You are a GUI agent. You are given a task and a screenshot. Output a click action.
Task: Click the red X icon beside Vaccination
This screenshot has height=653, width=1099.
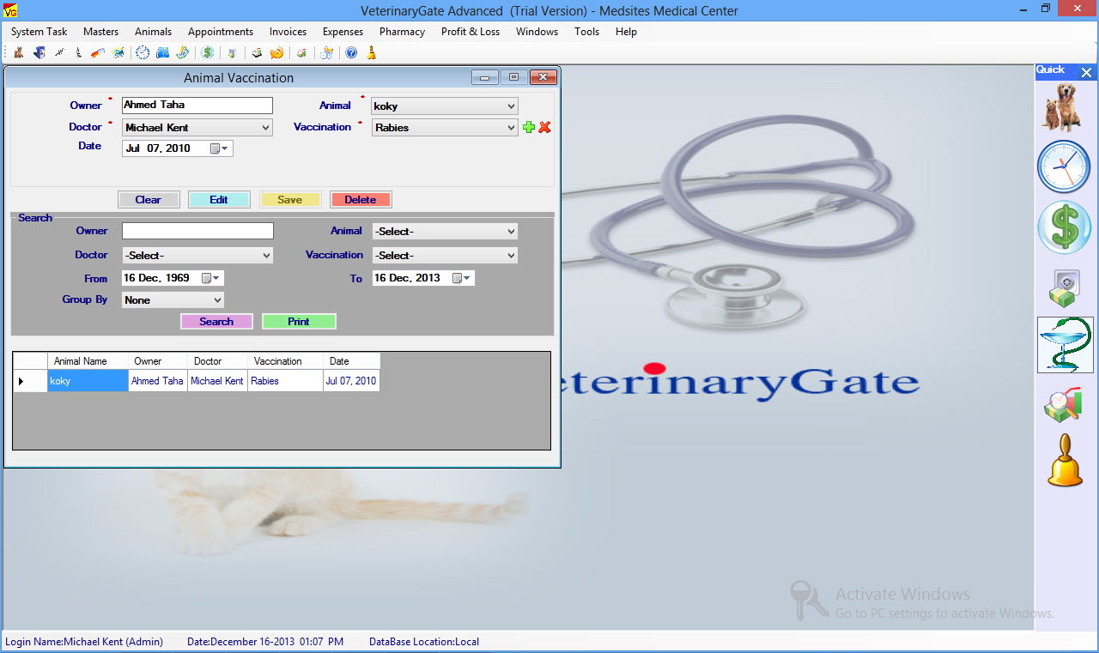[544, 128]
